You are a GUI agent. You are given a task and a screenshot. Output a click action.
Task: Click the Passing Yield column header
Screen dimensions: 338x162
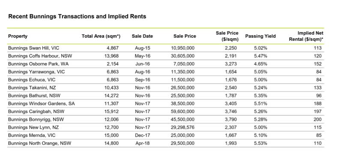click(x=260, y=36)
